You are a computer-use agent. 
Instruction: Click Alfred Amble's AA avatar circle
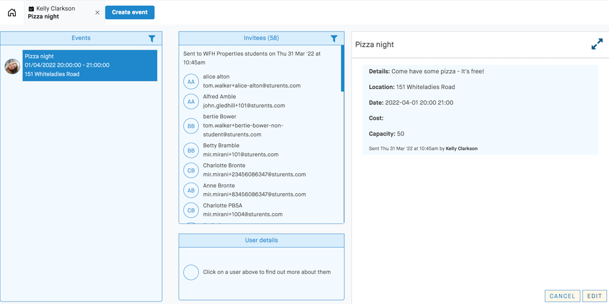coord(191,102)
